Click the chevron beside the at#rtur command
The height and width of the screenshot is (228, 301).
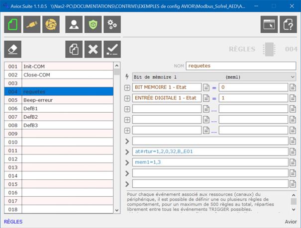click(127, 152)
